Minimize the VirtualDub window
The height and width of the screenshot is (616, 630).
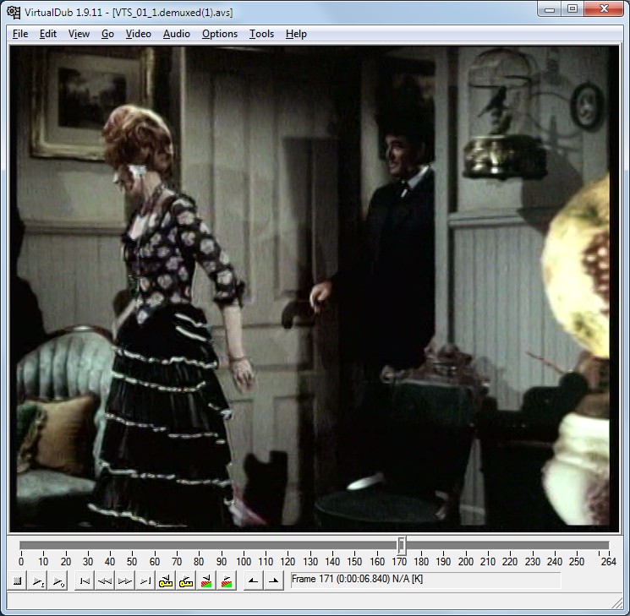550,8
